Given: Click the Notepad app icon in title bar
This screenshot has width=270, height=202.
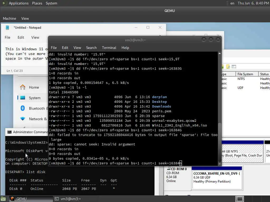Looking at the screenshot, I should pyautogui.click(x=7, y=27).
